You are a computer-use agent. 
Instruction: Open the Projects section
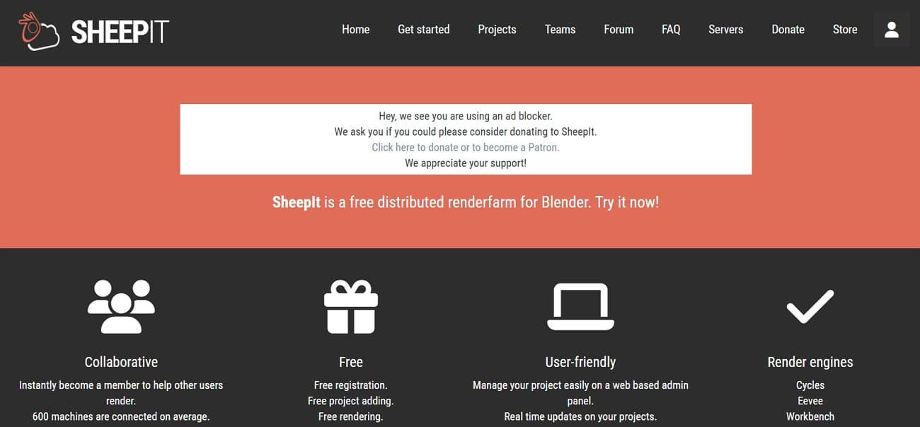point(497,29)
